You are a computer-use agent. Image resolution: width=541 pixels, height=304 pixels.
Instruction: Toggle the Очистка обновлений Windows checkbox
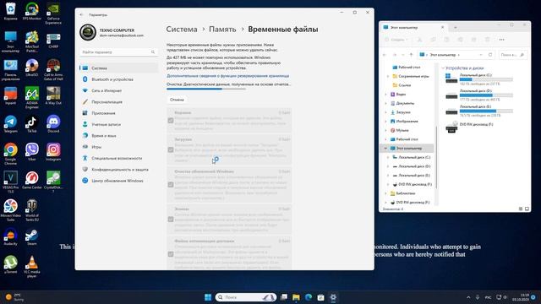coord(171,185)
